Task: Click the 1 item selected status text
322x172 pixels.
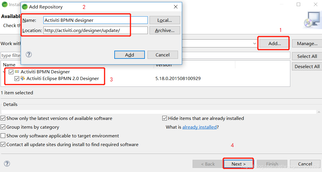Action: point(17,93)
